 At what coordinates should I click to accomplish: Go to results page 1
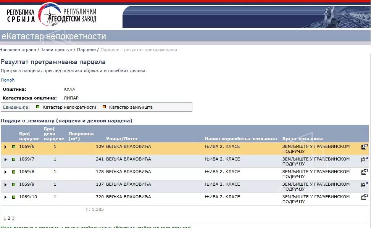(x=5, y=218)
